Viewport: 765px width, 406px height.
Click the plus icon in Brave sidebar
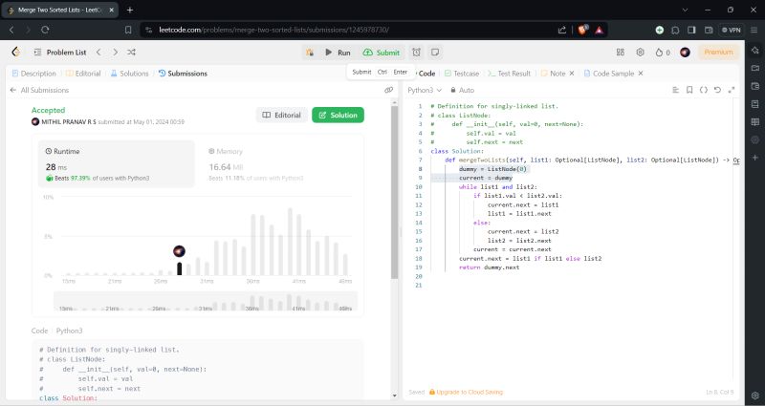coord(755,158)
